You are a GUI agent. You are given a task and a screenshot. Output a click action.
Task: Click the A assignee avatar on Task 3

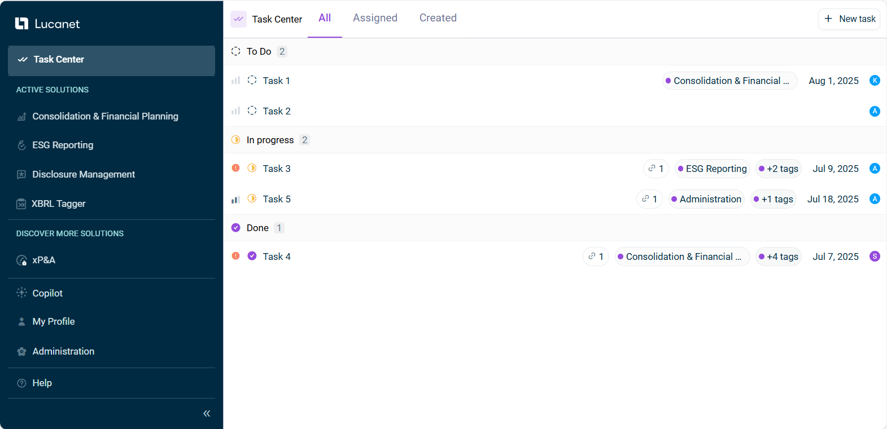pos(875,168)
